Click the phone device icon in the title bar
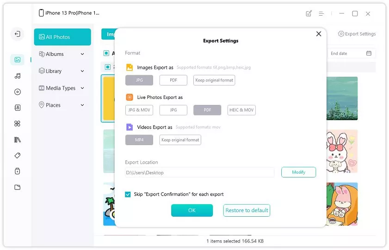The height and width of the screenshot is (250, 389). [41, 13]
